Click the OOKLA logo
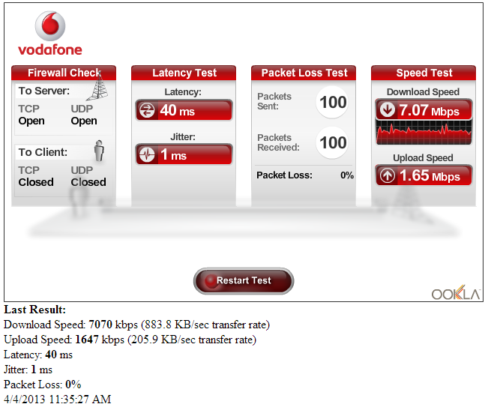The width and height of the screenshot is (488, 407). [x=455, y=293]
